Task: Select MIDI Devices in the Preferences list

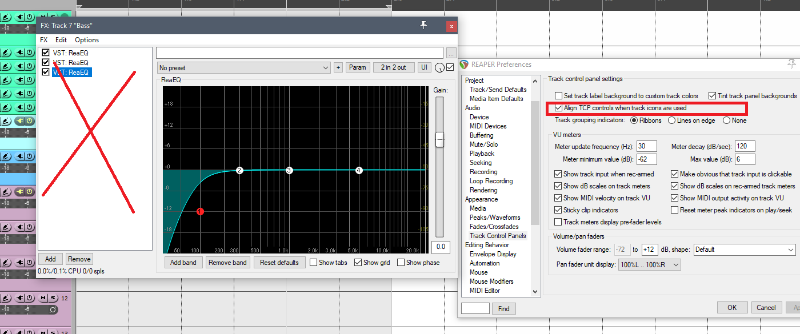Action: pyautogui.click(x=488, y=126)
